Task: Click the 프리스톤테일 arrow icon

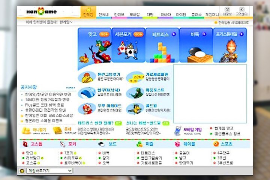Action: pyautogui.click(x=241, y=34)
